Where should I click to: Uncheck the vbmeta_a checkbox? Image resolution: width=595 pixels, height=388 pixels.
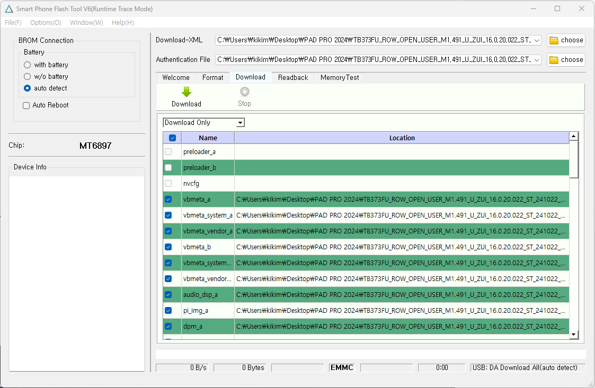pos(168,200)
